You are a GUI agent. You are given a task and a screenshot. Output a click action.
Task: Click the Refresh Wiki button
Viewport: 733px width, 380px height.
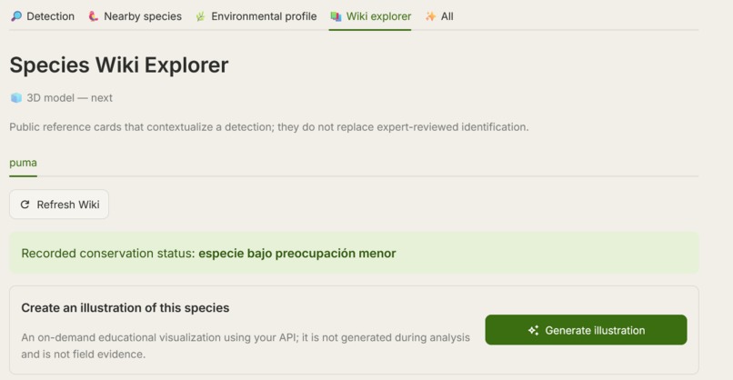pos(59,205)
